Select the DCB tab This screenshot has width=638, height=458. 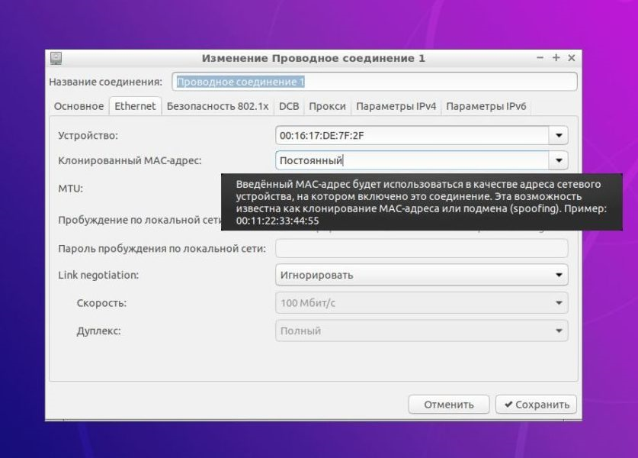point(289,106)
